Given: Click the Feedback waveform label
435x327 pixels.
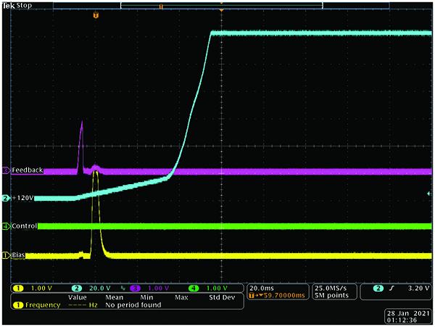Looking at the screenshot, I should (x=27, y=170).
